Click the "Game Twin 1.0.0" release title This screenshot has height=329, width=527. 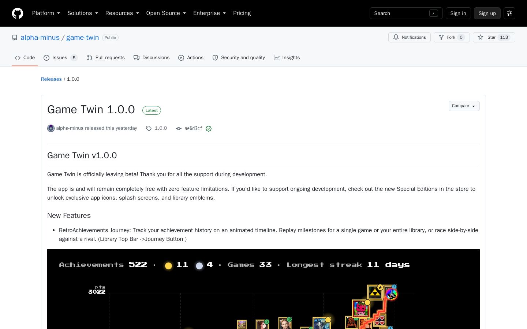pyautogui.click(x=91, y=110)
